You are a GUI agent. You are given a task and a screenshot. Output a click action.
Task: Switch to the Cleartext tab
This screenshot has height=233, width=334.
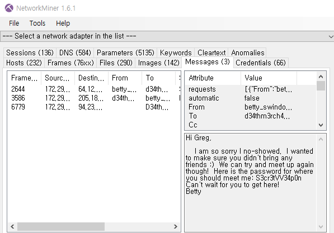coord(211,53)
